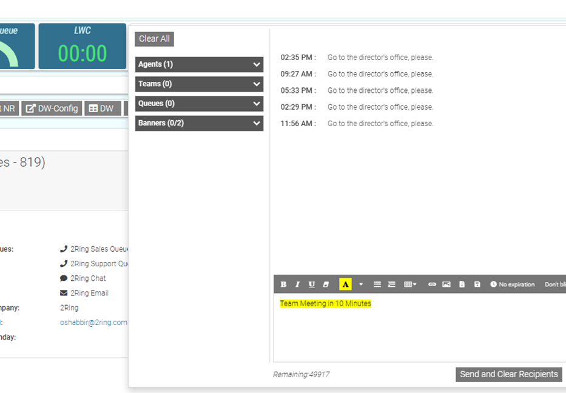The image size is (566, 393).
Task: Click the yellow highlight color swatch
Action: coord(345,284)
